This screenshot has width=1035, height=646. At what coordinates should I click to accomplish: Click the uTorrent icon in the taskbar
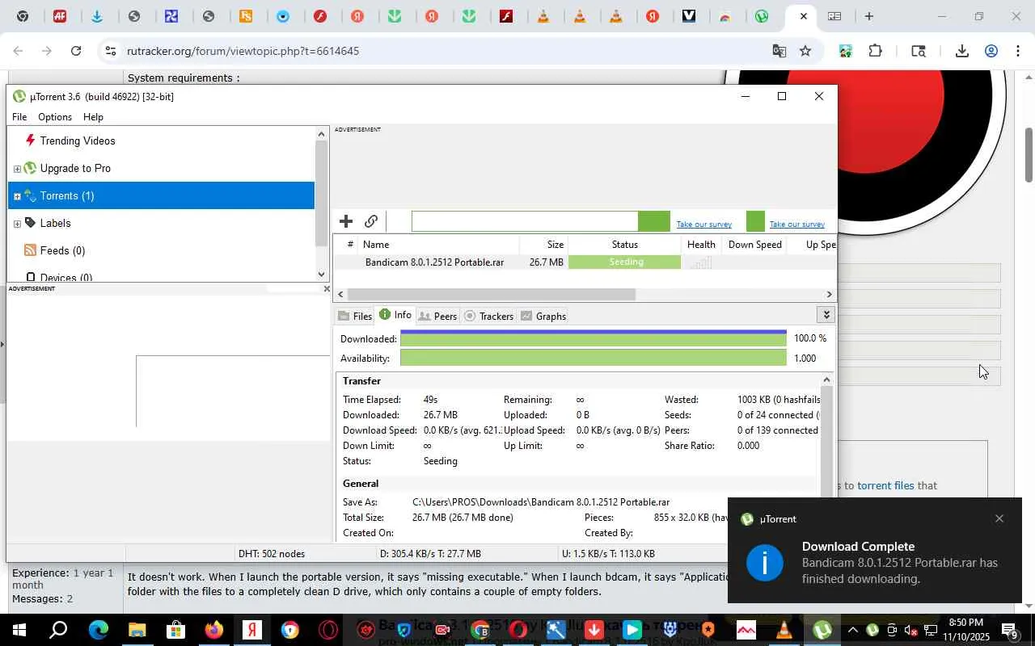point(822,630)
